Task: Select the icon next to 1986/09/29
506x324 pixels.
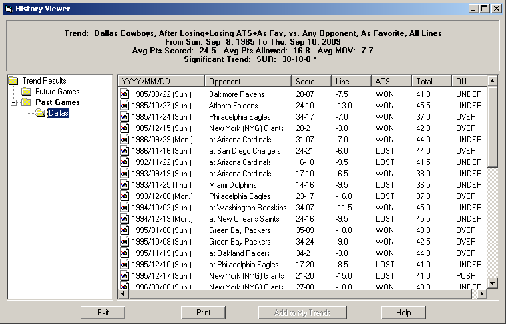Action: coord(125,139)
